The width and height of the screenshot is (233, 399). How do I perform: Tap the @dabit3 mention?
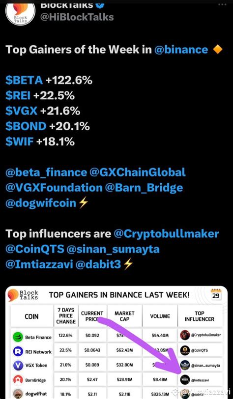pyautogui.click(x=98, y=265)
